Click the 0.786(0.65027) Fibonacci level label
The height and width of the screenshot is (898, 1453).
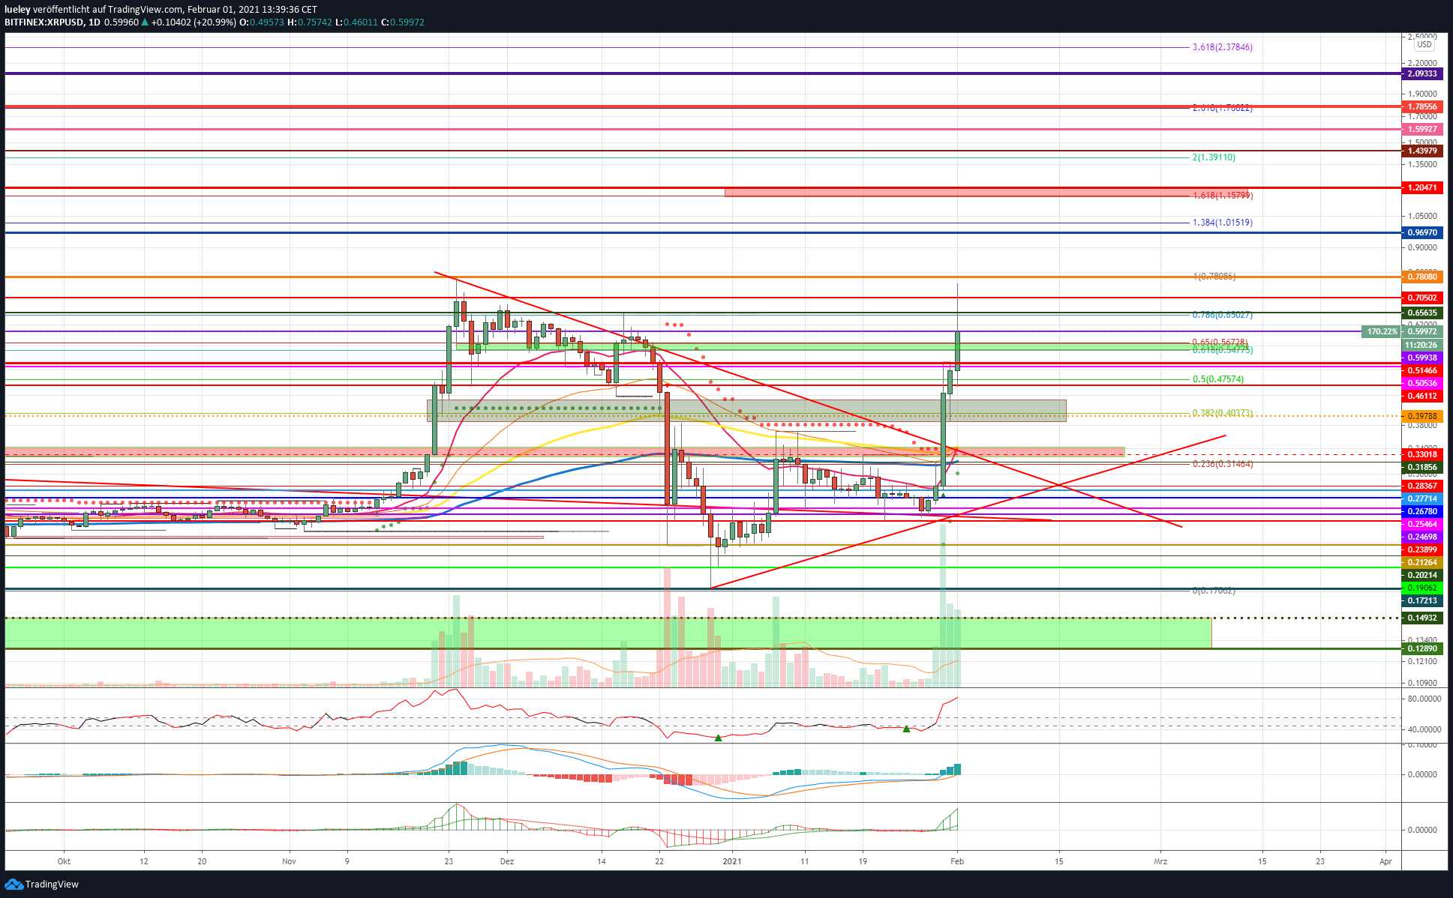1222,315
